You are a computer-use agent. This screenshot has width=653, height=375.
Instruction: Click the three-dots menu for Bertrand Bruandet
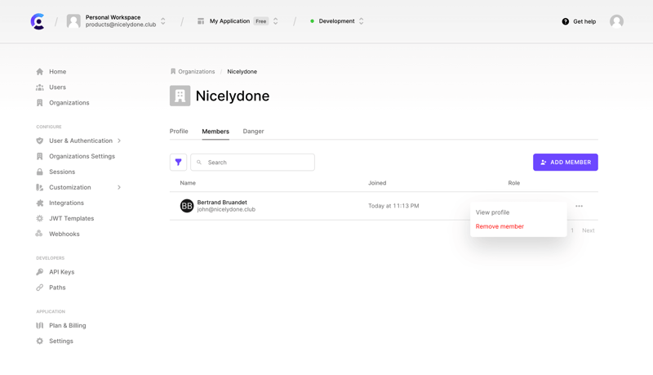coord(579,206)
